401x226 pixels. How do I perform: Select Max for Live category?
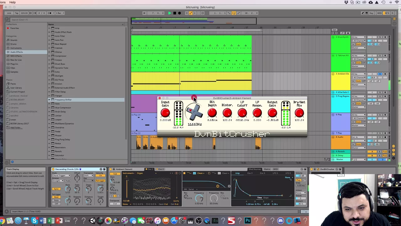tap(16, 60)
